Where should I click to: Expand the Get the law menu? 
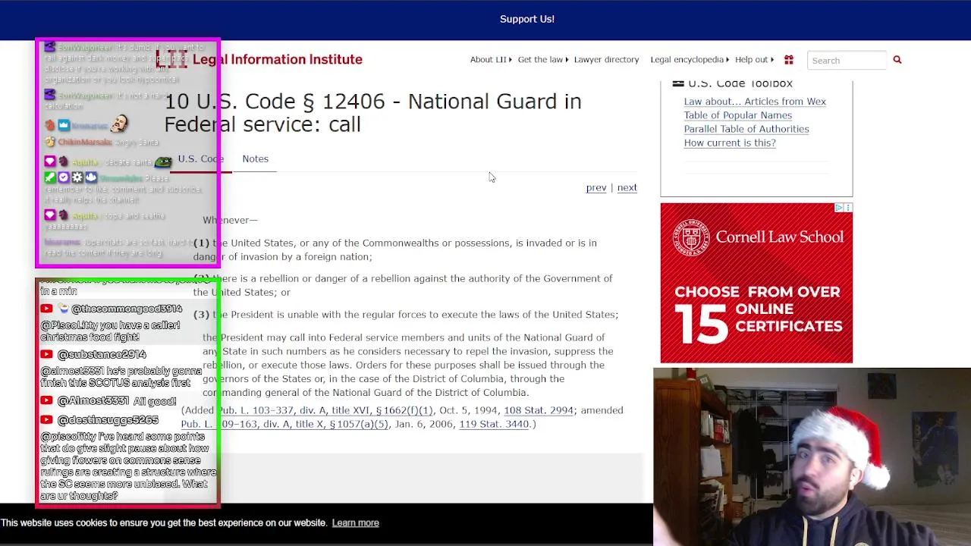click(543, 60)
